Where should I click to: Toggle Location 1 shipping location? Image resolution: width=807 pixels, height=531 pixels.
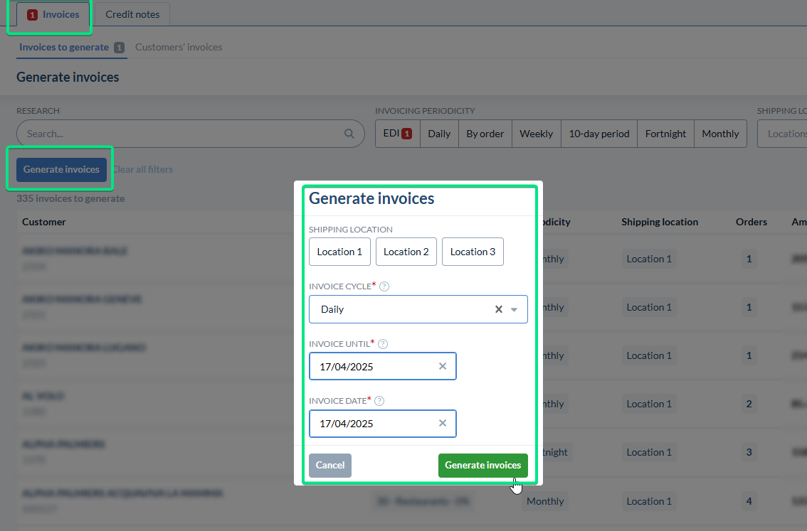point(339,252)
